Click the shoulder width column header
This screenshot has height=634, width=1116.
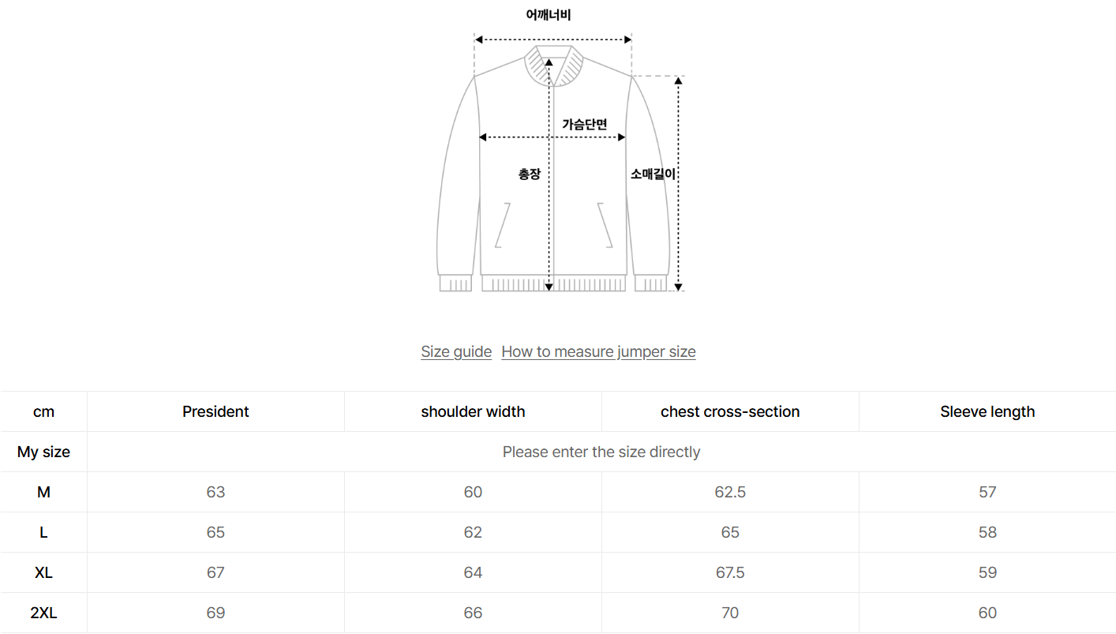coord(473,412)
